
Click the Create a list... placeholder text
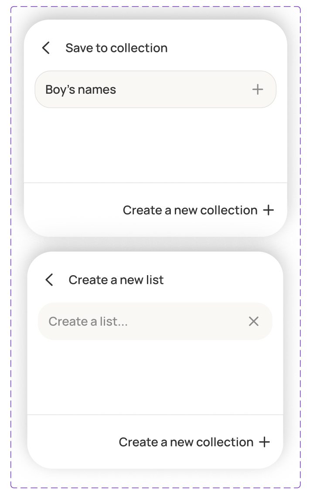click(x=88, y=322)
